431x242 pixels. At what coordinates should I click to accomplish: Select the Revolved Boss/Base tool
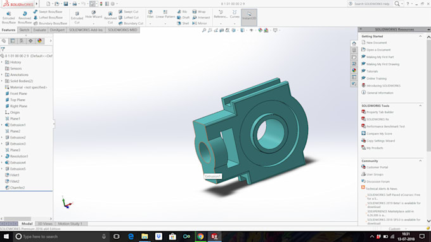25,18
